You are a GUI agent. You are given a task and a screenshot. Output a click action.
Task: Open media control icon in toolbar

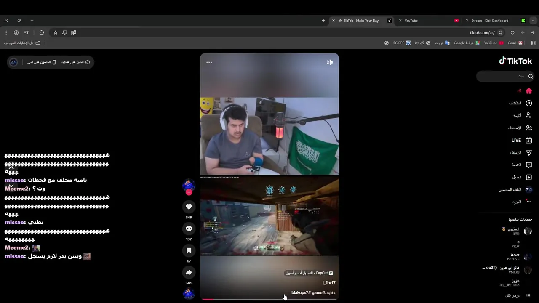26,32
